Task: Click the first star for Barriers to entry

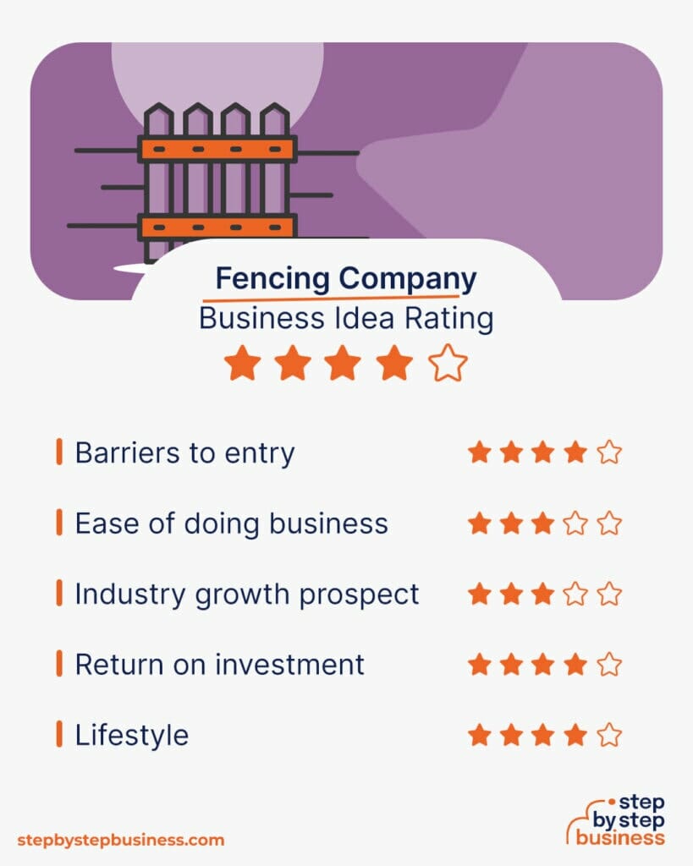Action: [x=480, y=452]
